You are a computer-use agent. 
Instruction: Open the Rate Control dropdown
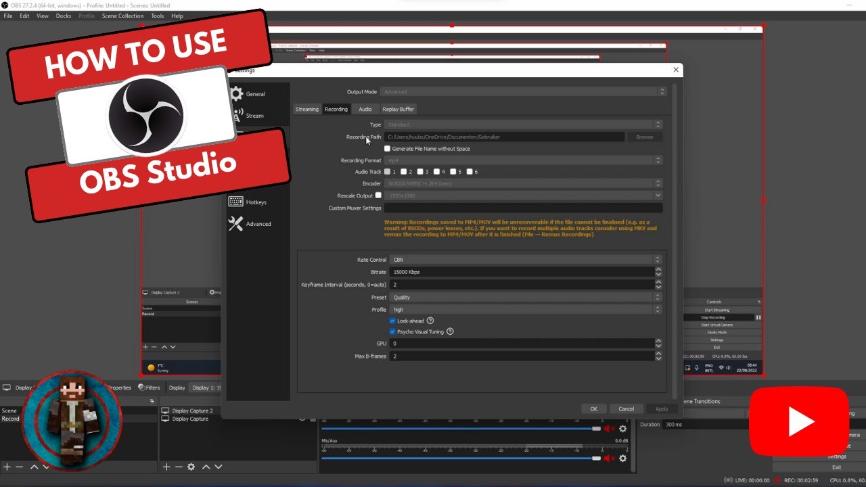click(x=525, y=260)
